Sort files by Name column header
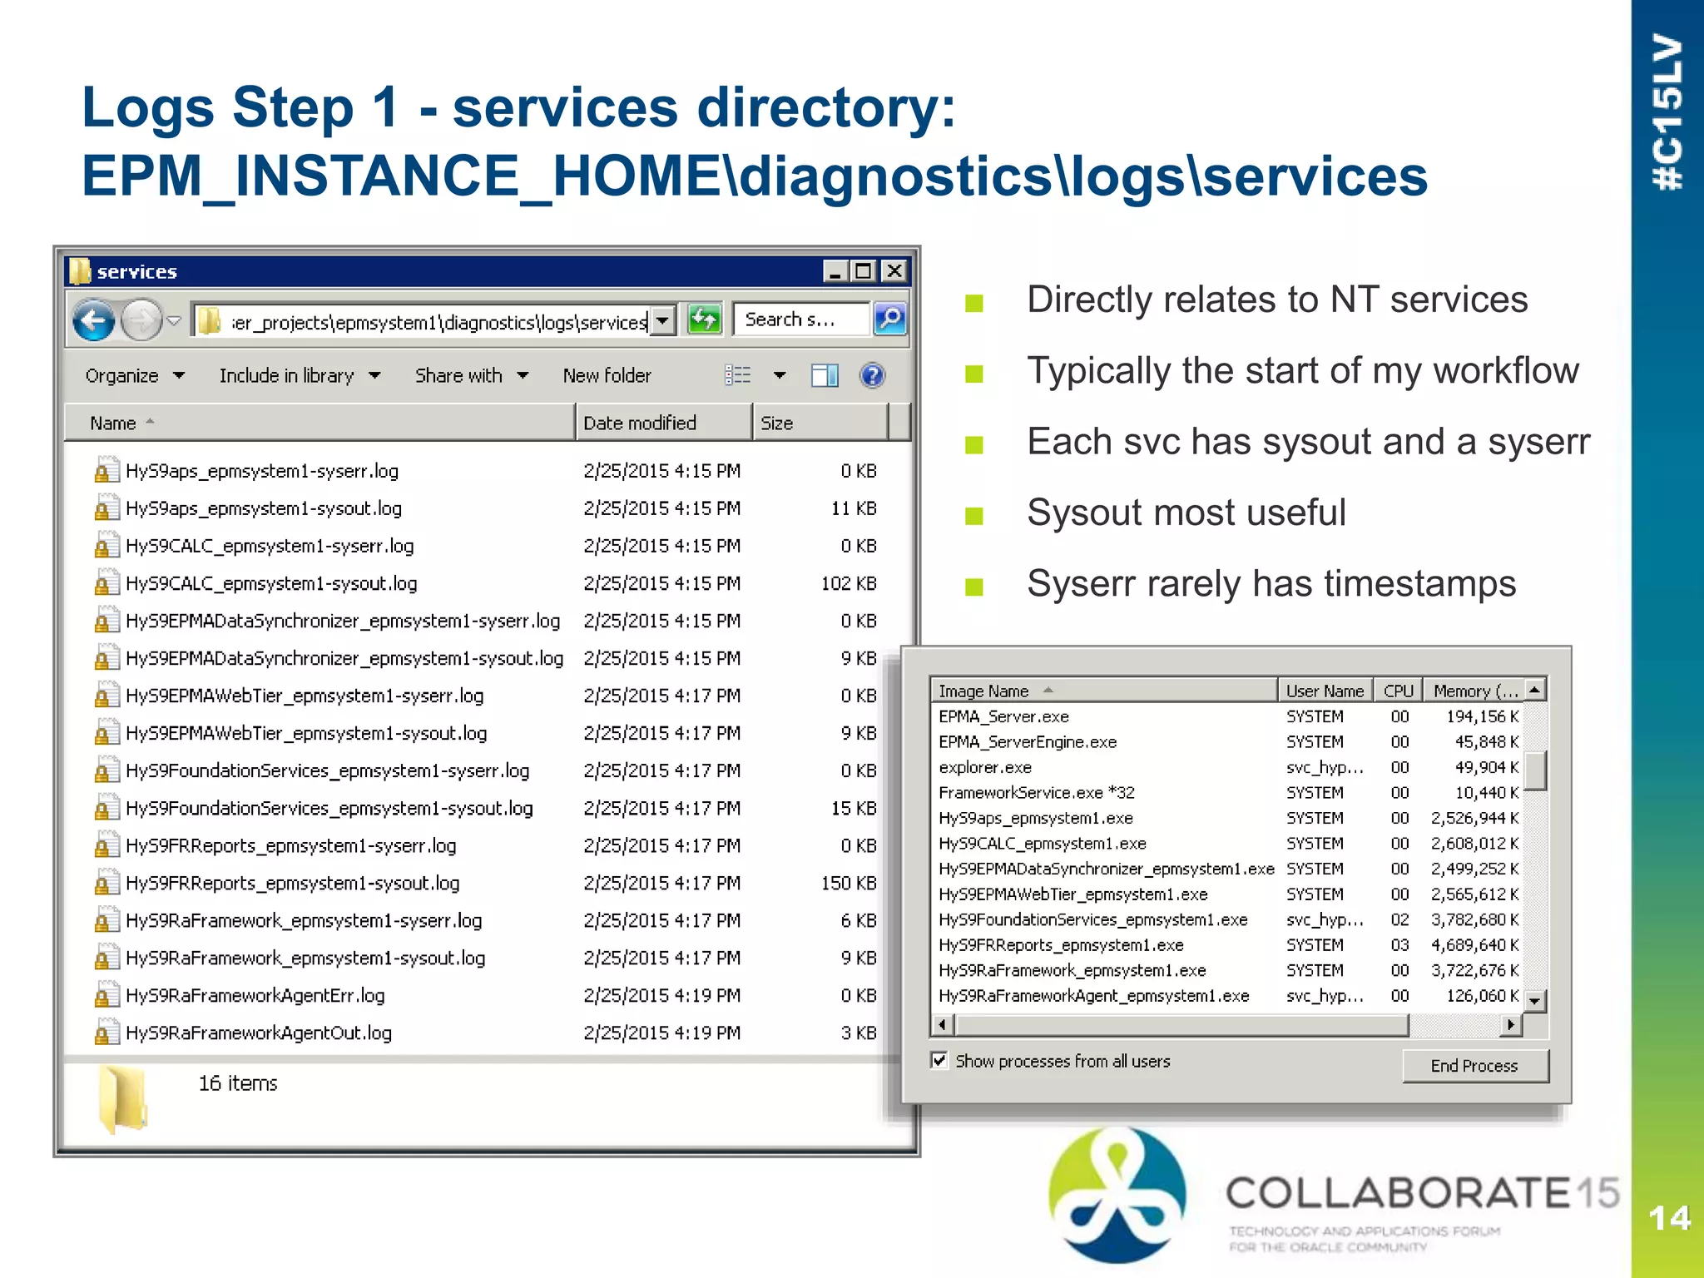This screenshot has height=1278, width=1704. tap(320, 423)
